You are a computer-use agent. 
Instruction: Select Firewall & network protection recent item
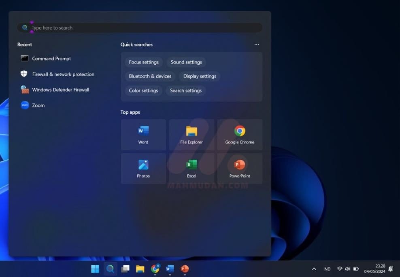point(63,74)
